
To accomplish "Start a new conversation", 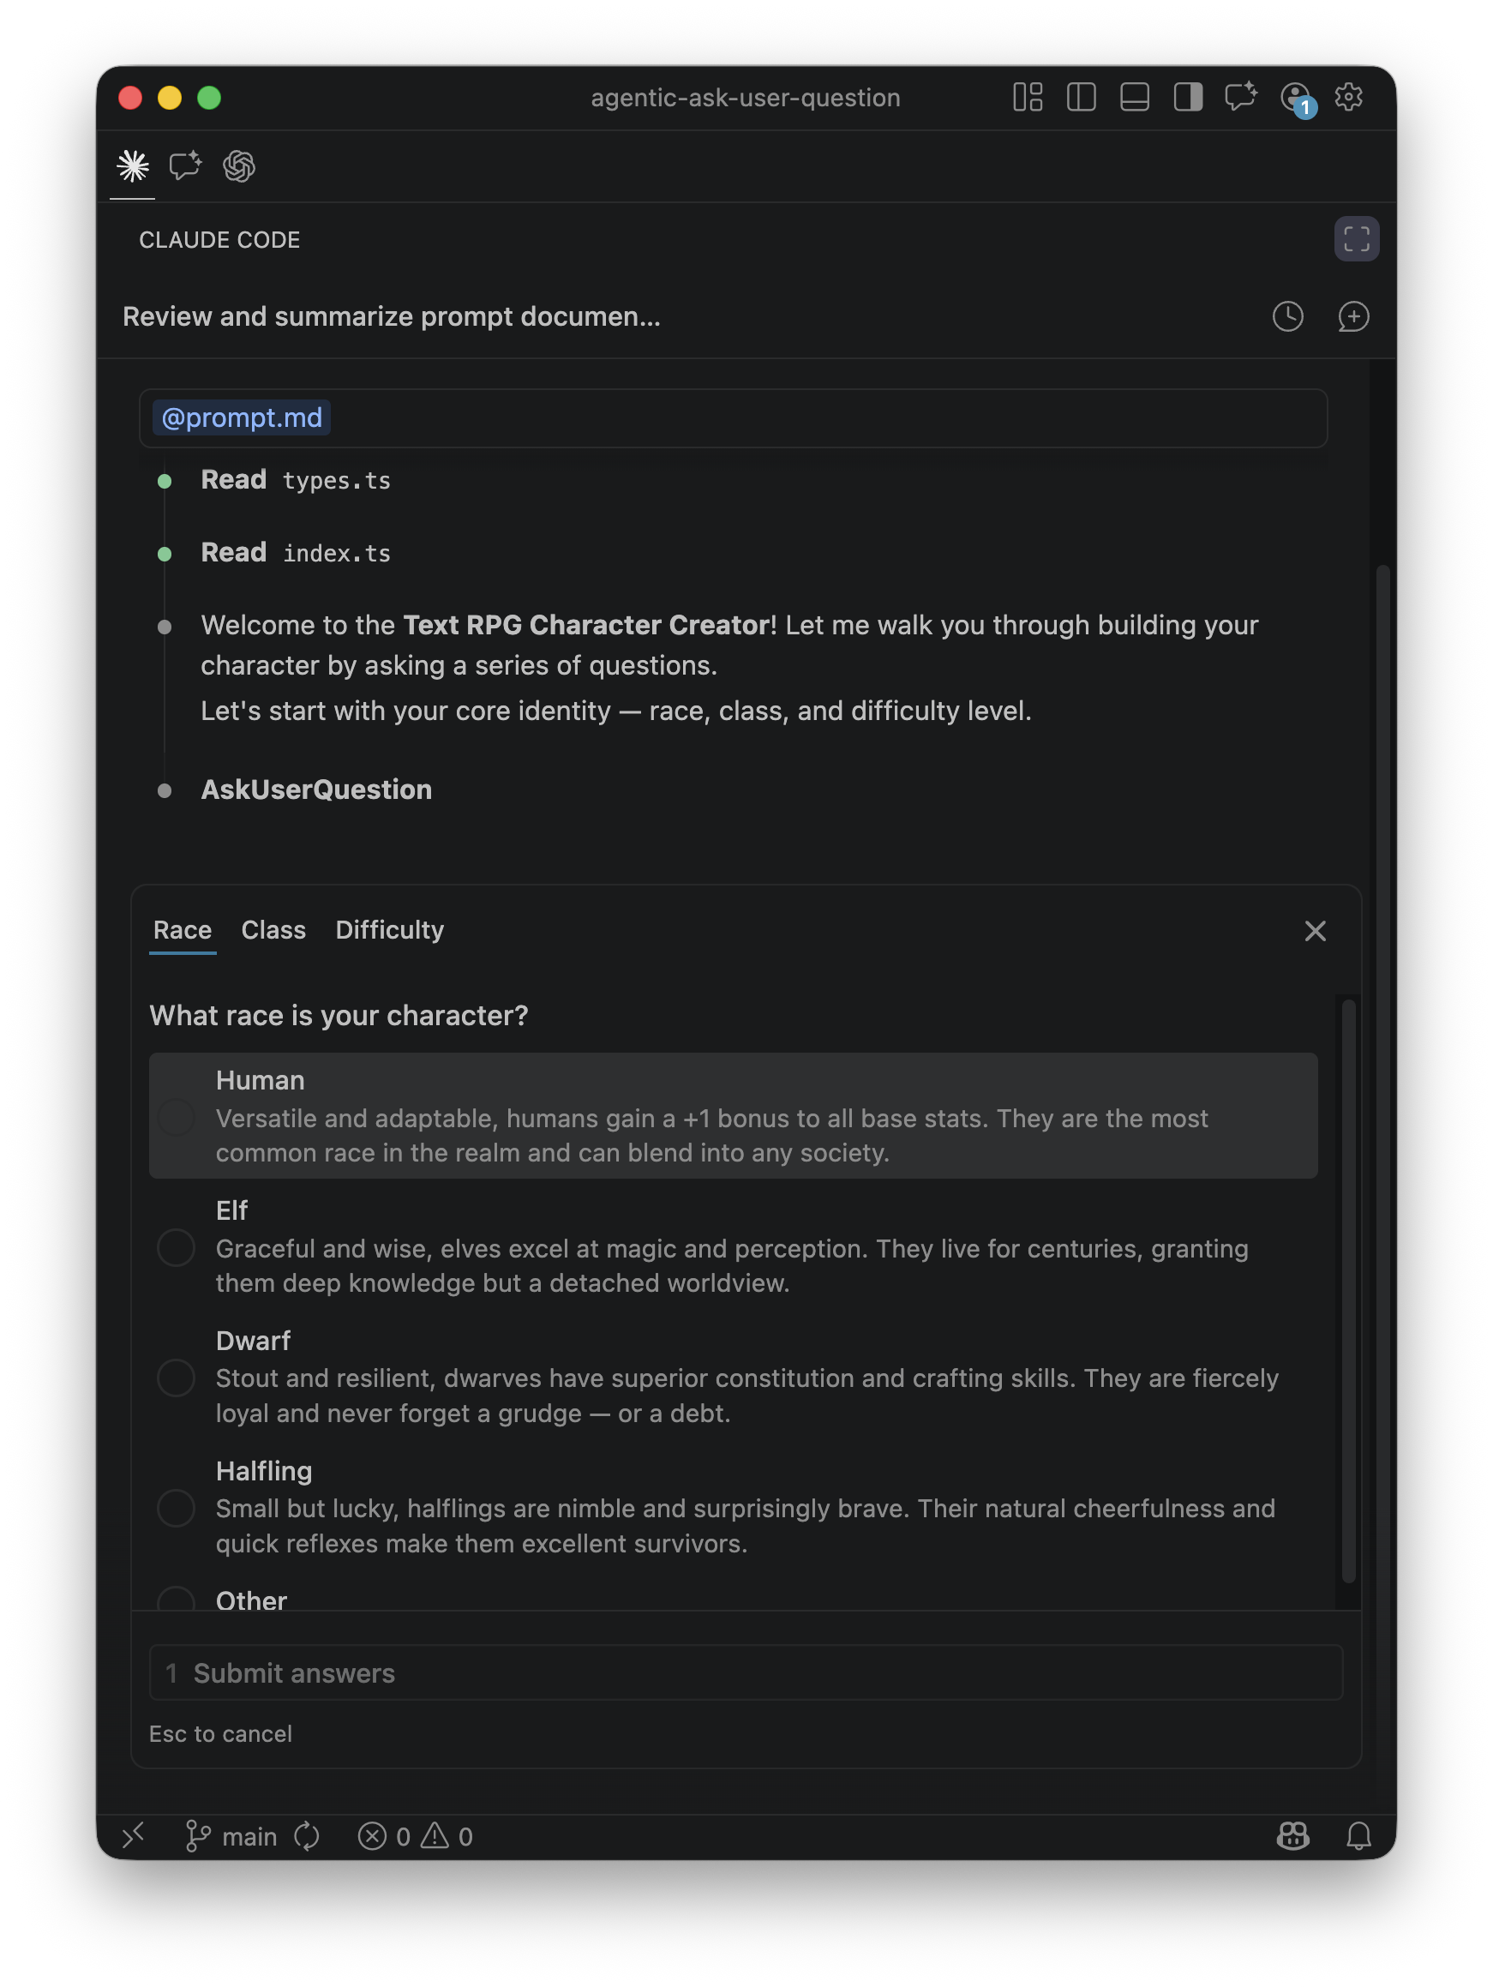I will click(1352, 316).
